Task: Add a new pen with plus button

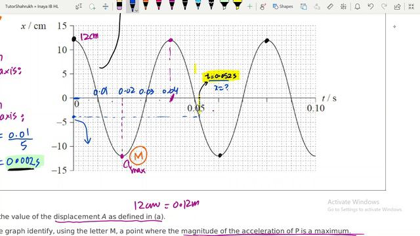Action: (x=249, y=7)
